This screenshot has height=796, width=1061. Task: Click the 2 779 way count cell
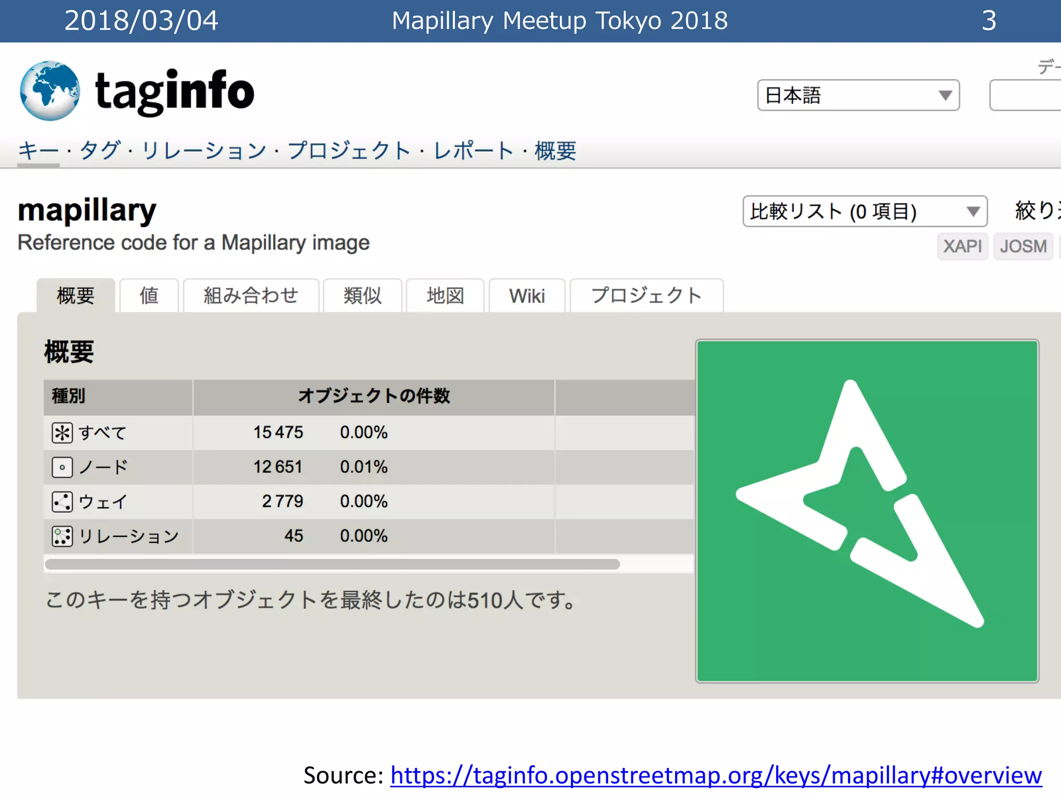(x=282, y=502)
